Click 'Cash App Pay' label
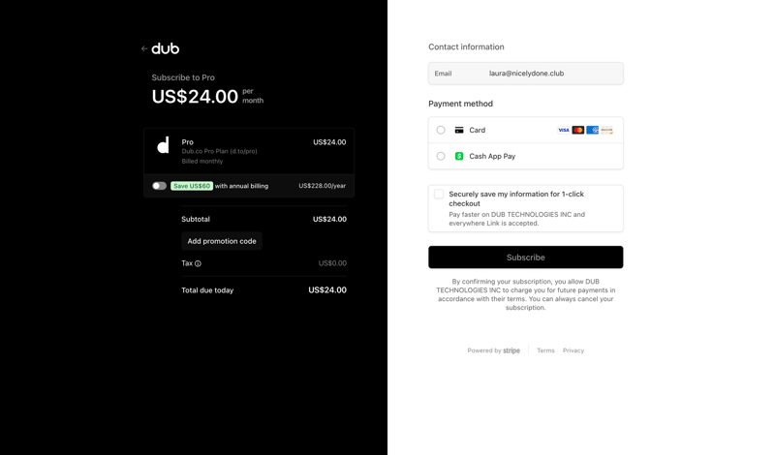 click(492, 156)
